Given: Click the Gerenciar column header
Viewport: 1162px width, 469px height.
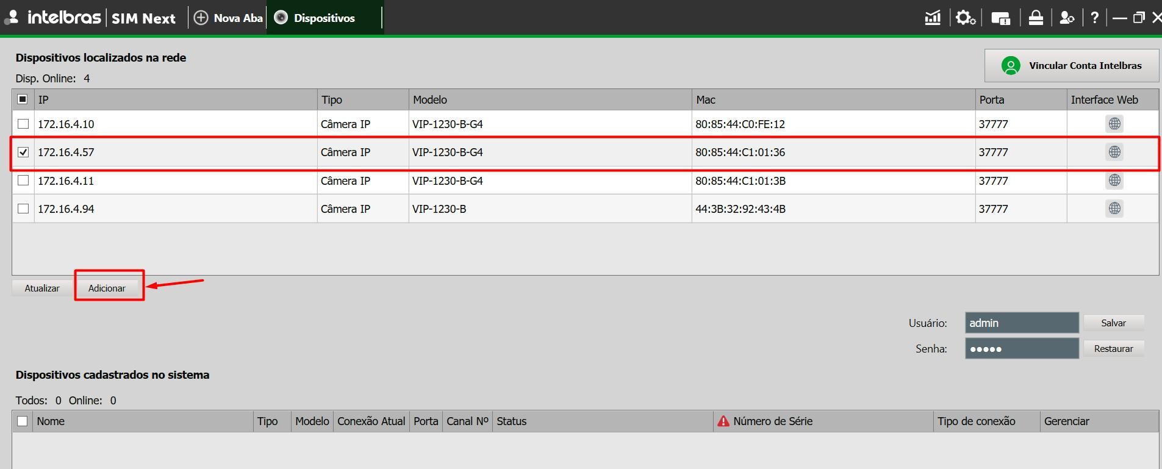Looking at the screenshot, I should [x=1099, y=421].
